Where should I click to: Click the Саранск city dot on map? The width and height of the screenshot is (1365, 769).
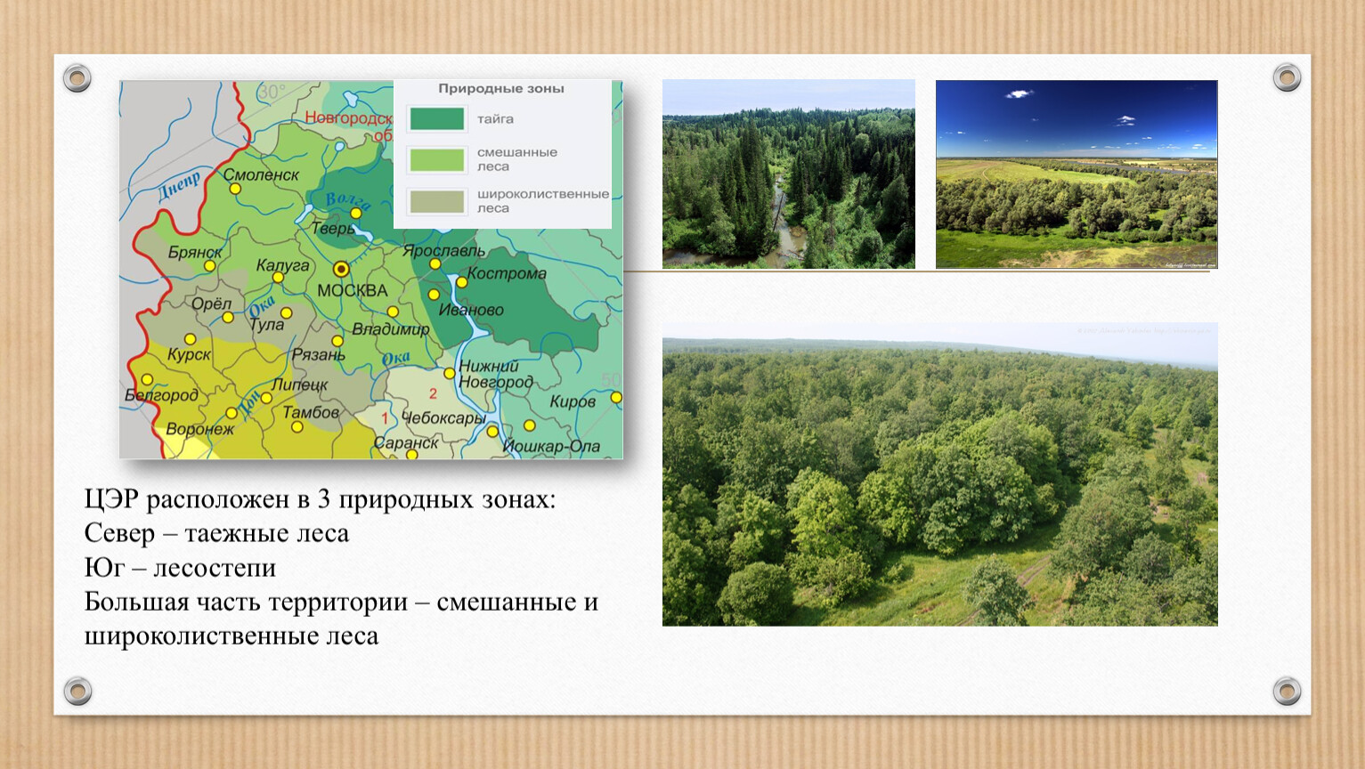click(x=411, y=454)
